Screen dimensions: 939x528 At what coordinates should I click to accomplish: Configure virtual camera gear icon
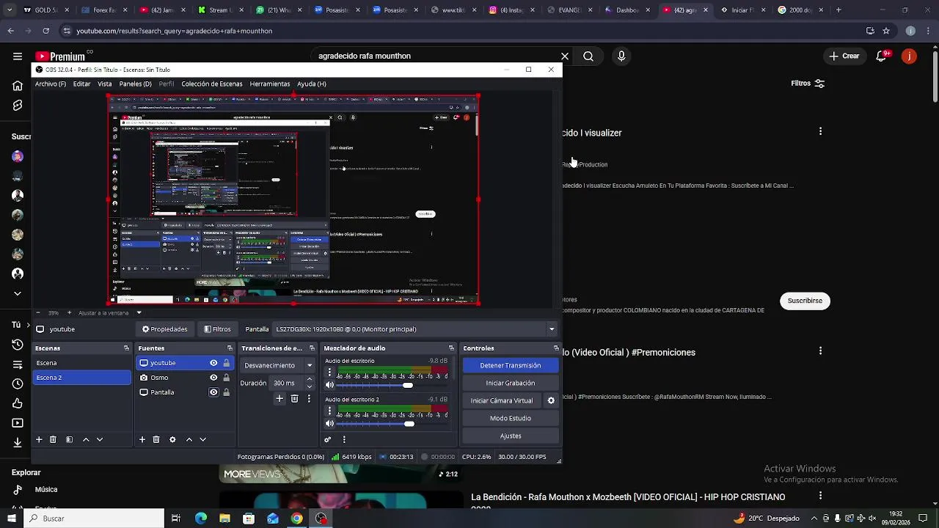pos(551,400)
